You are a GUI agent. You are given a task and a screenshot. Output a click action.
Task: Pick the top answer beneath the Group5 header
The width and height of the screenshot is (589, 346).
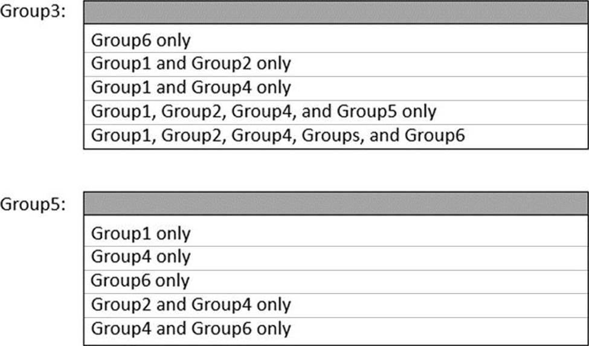click(x=141, y=233)
